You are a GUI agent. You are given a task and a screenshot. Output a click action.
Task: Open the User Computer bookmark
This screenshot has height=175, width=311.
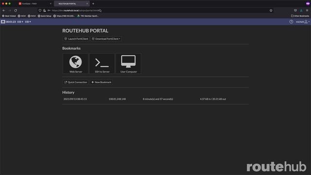pyautogui.click(x=128, y=64)
